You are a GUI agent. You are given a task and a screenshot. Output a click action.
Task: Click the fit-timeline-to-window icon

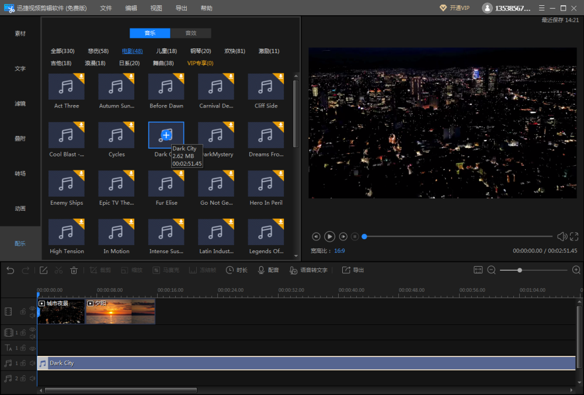(478, 270)
